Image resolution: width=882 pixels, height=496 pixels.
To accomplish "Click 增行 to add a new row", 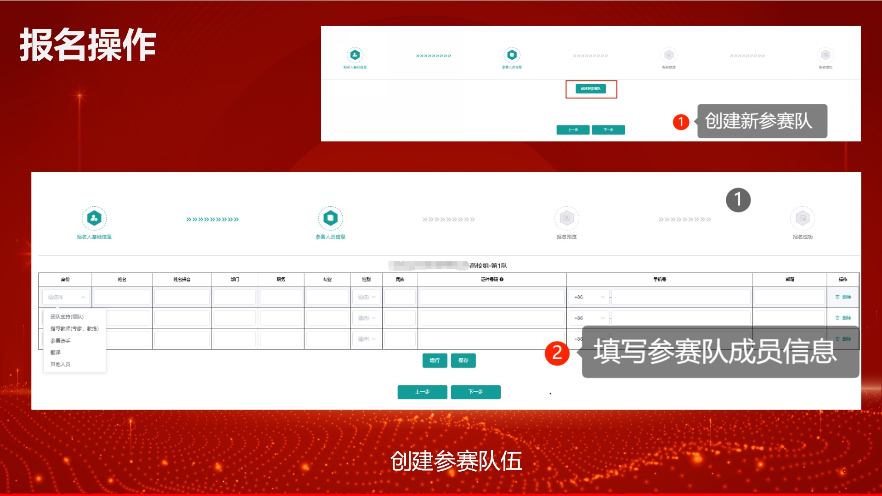I will [435, 361].
